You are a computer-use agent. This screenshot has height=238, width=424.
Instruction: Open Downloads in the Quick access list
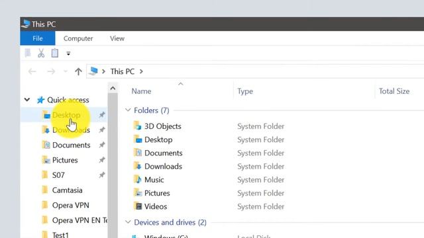coord(71,130)
